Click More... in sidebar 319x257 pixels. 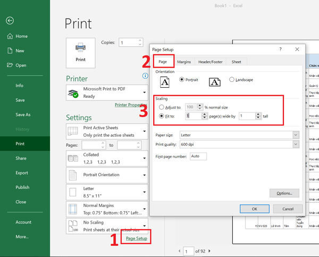click(22, 237)
